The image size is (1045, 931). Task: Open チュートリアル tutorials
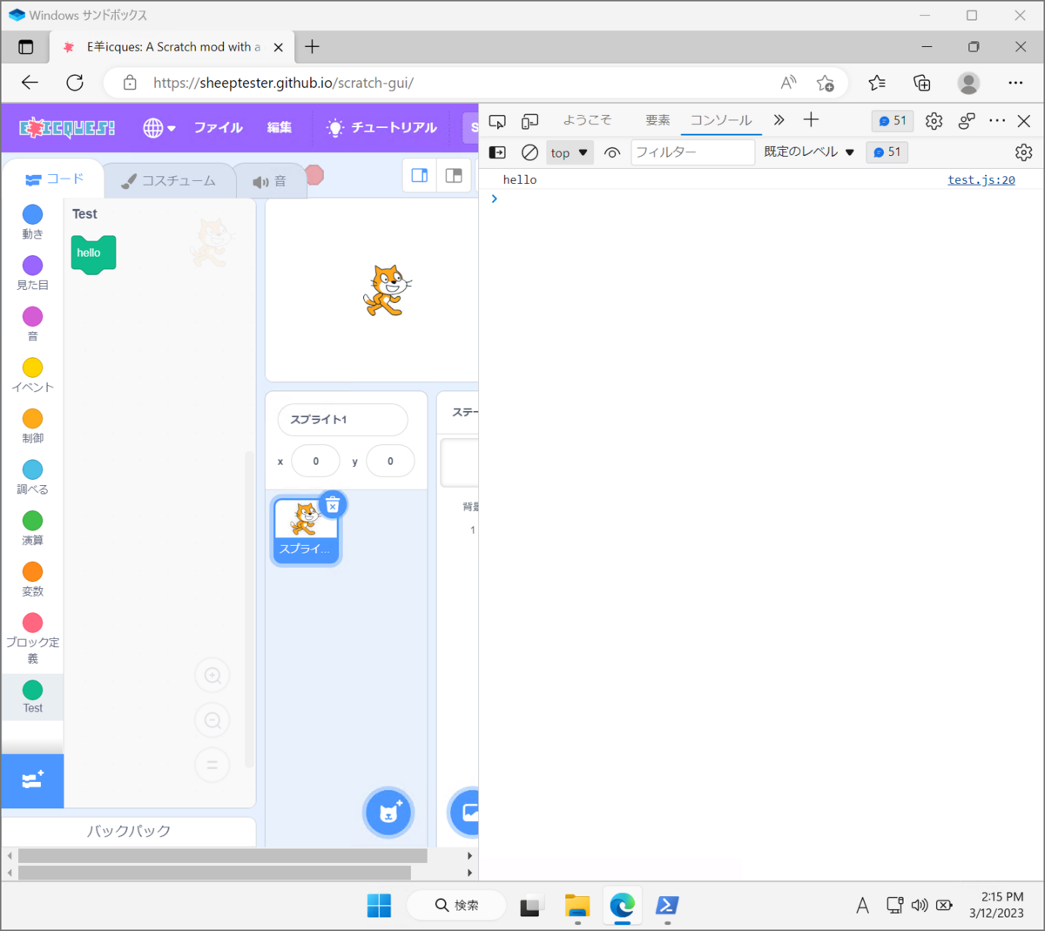point(381,127)
